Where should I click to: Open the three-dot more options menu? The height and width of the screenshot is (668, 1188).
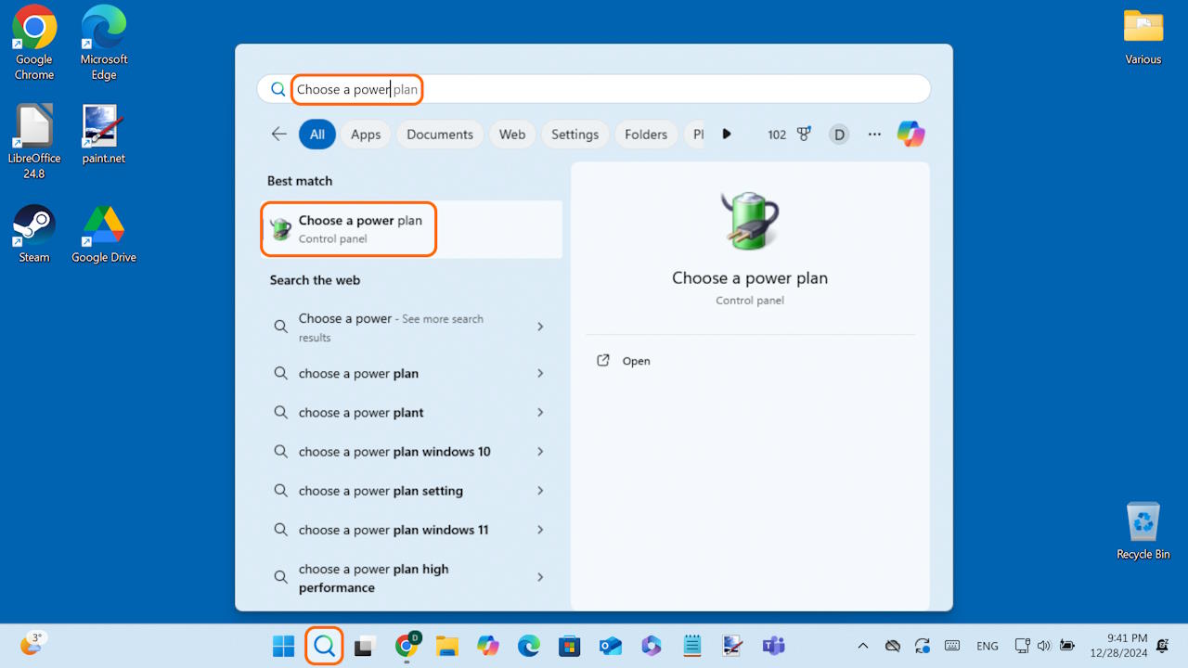[874, 134]
